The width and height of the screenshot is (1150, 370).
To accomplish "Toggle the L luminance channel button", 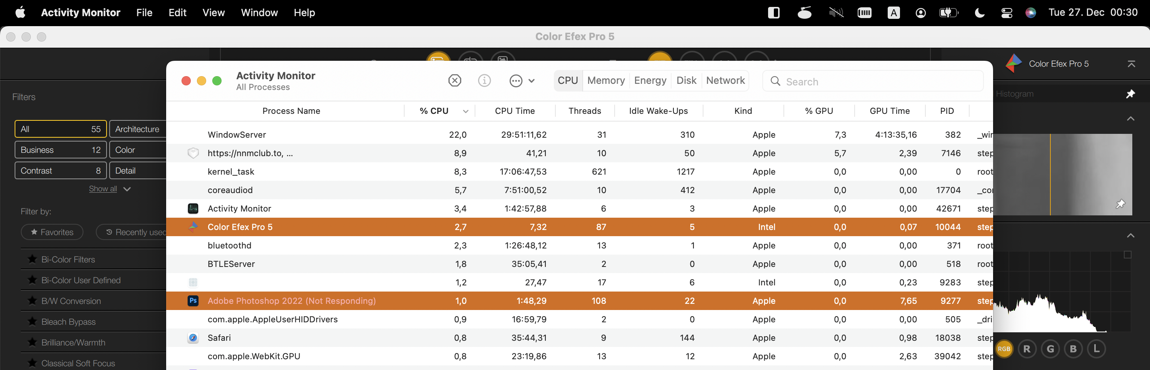I will [1096, 348].
